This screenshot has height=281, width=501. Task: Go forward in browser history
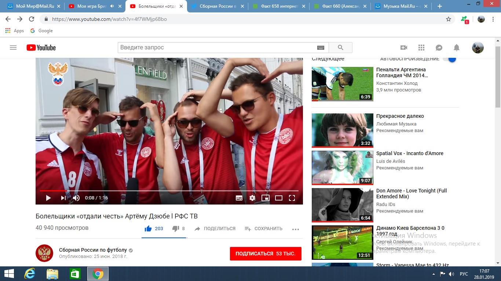click(x=20, y=19)
